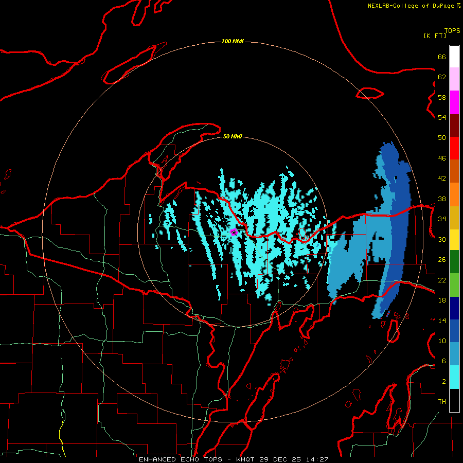Click the "ENHANCED ECHO TOPS" product title
Screen dimensions: 463x463
coord(181,459)
